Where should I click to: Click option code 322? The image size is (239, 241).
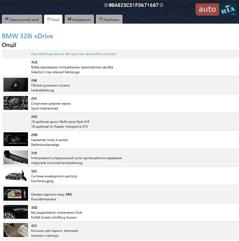tap(34, 171)
